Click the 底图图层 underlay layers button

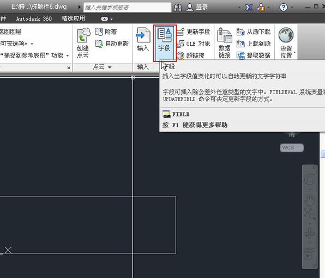coord(10,32)
